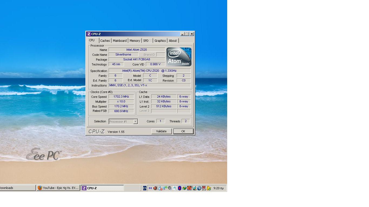Click the orange square S tray icon

click(189, 188)
